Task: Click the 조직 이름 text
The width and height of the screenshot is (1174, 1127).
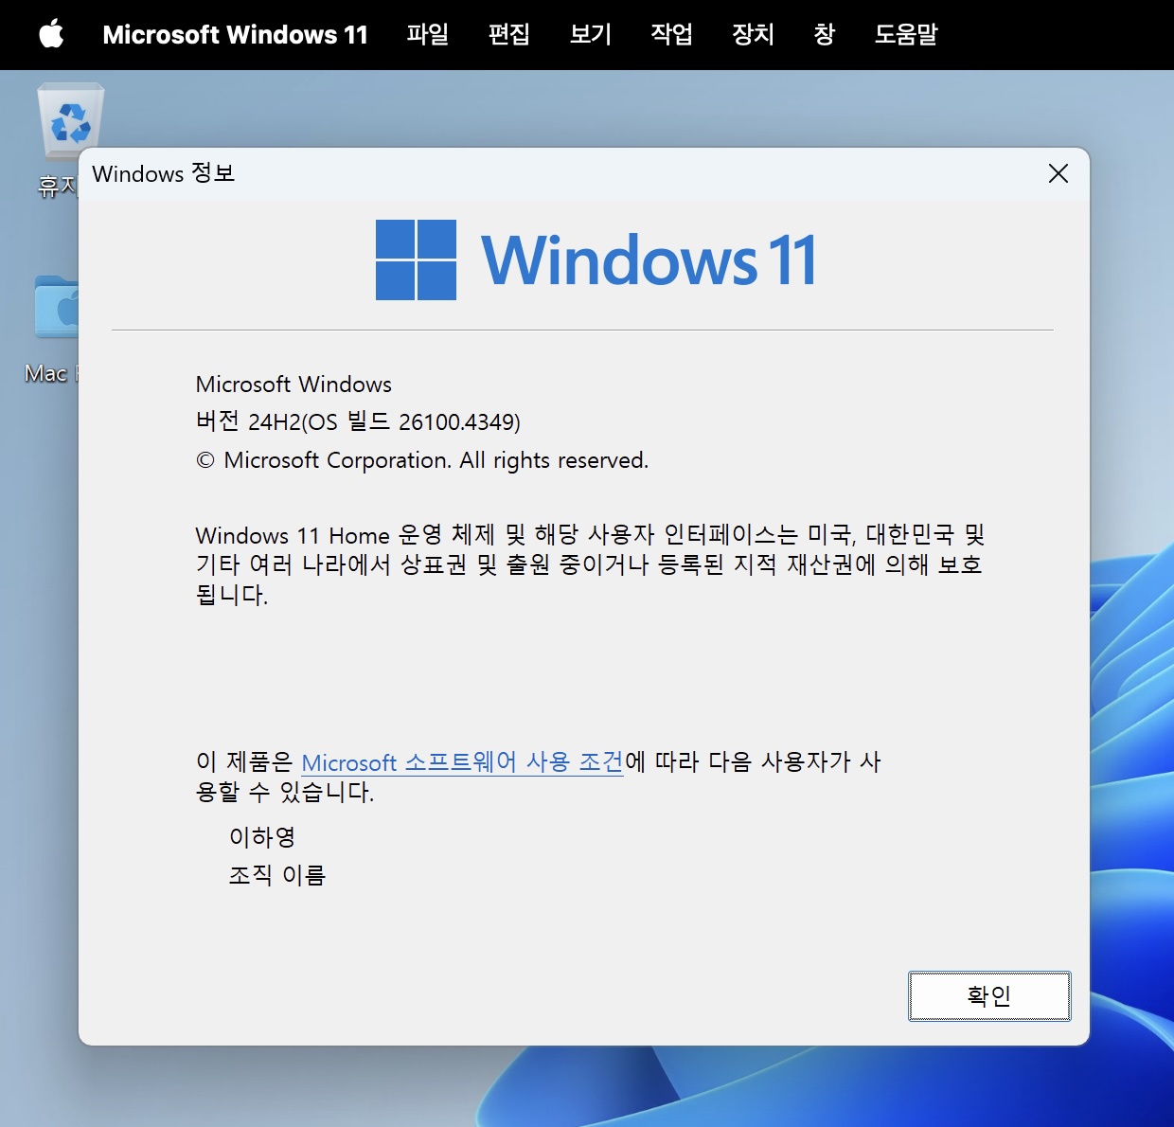Action: pyautogui.click(x=277, y=875)
